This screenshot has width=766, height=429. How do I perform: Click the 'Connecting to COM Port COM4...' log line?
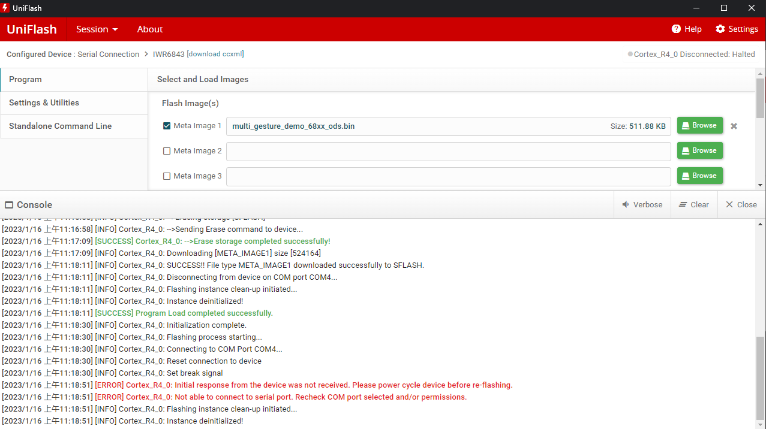point(142,349)
